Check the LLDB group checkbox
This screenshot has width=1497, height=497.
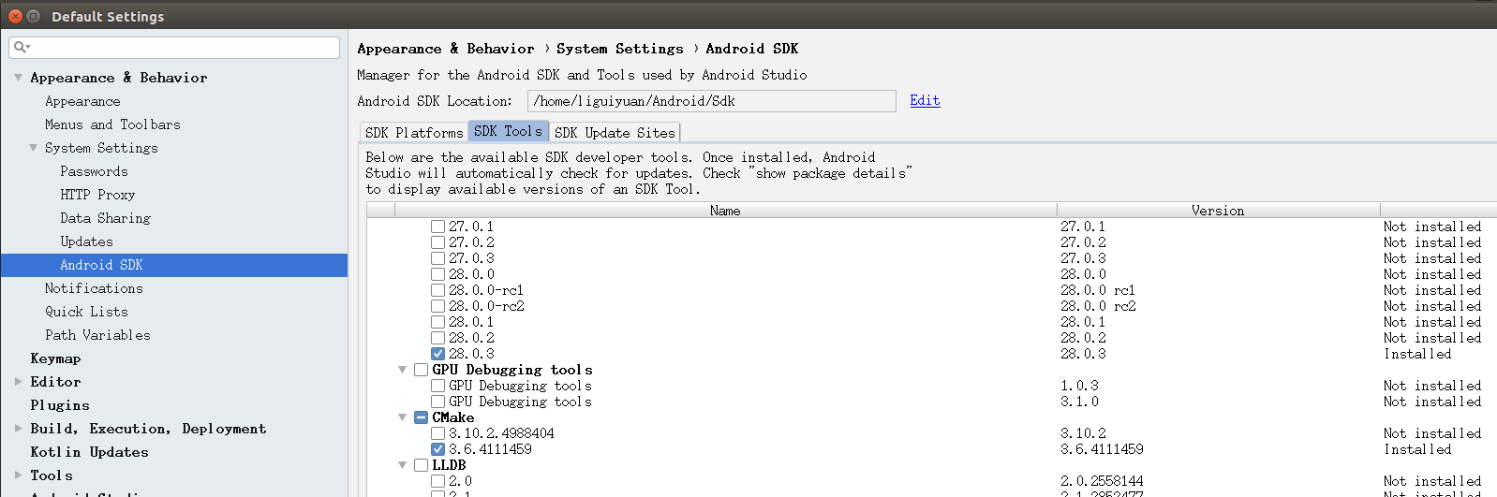pyautogui.click(x=421, y=465)
